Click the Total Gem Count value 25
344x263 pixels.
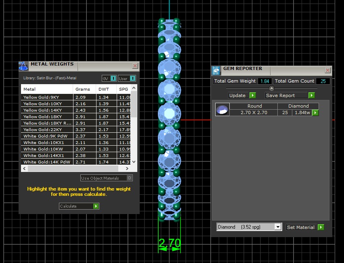click(323, 81)
